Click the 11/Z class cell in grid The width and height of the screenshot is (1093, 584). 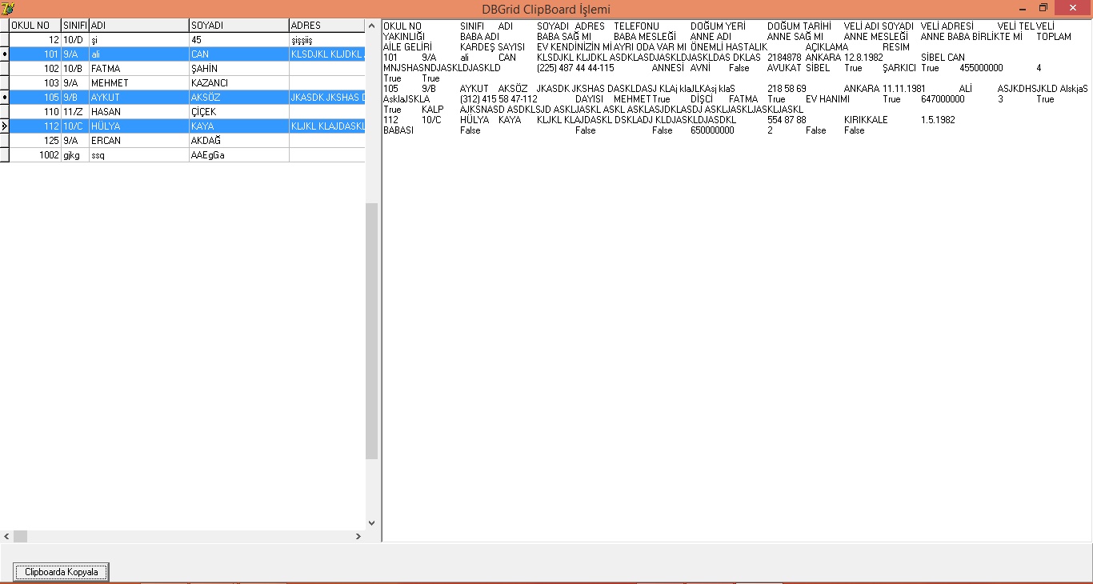75,112
